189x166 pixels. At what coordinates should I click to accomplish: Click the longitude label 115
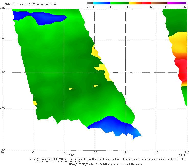click(156, 152)
